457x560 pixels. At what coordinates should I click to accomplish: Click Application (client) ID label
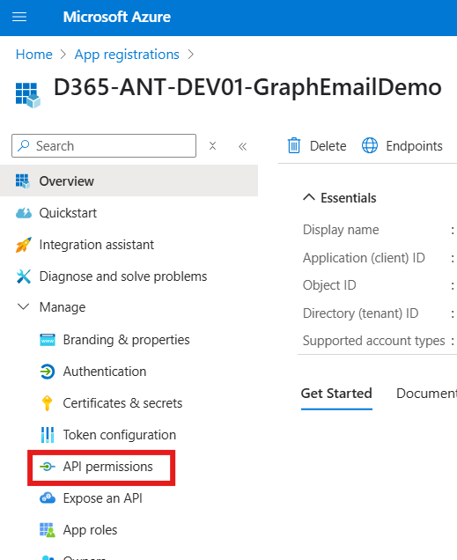click(x=364, y=258)
